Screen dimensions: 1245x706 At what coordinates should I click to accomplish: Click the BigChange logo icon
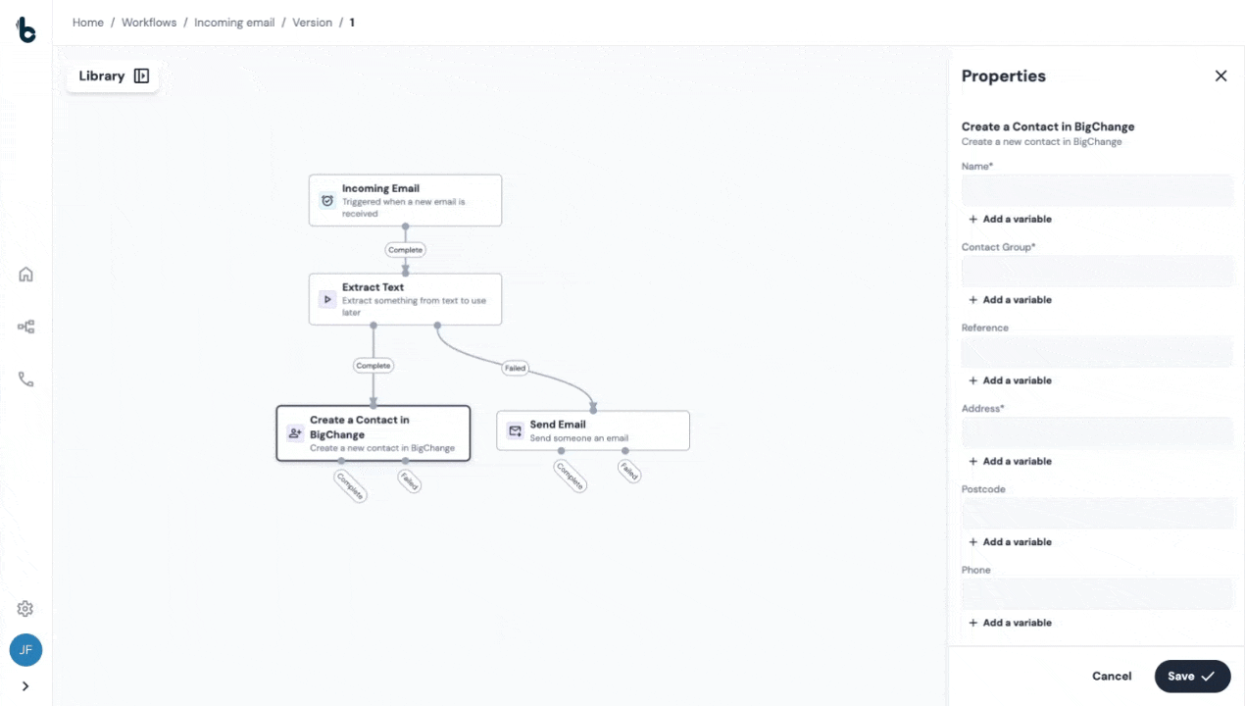(x=26, y=30)
